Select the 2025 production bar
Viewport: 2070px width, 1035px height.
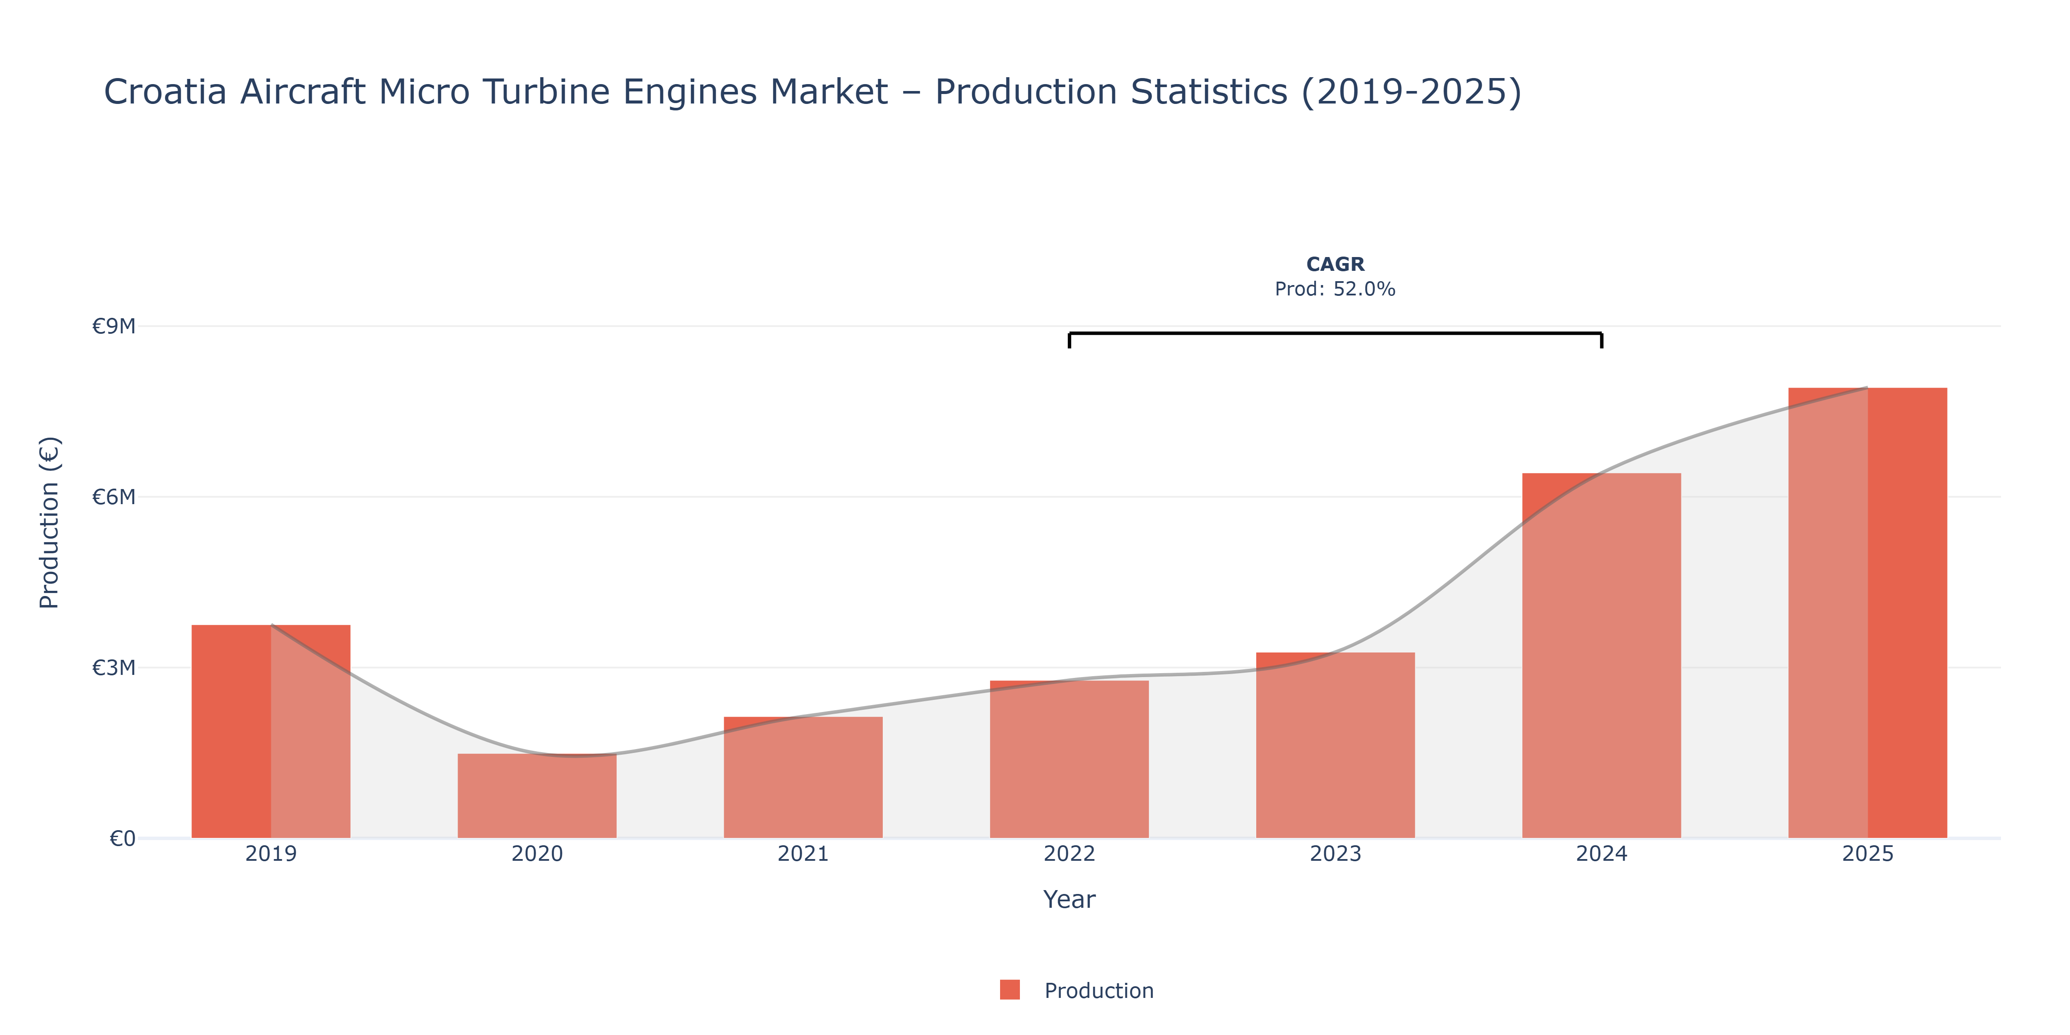point(1867,613)
